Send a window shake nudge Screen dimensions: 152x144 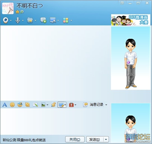[27, 105]
